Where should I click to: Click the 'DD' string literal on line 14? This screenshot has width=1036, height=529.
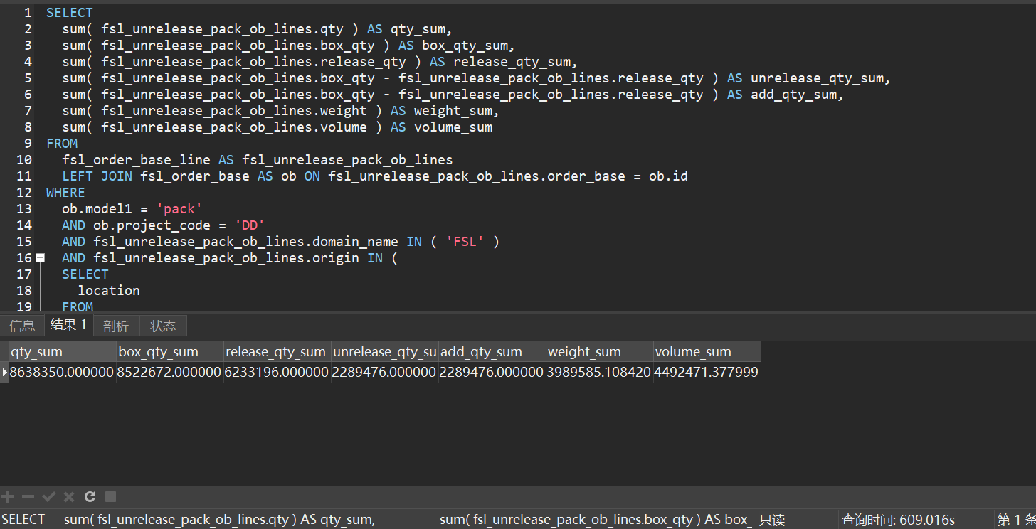pyautogui.click(x=250, y=225)
